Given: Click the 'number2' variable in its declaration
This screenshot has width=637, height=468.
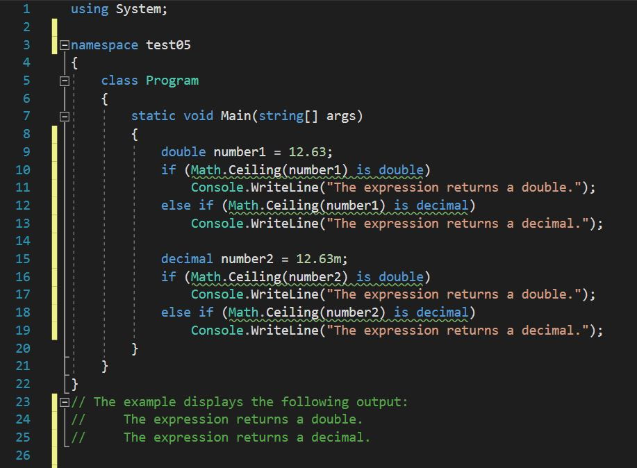Looking at the screenshot, I should pos(247,259).
